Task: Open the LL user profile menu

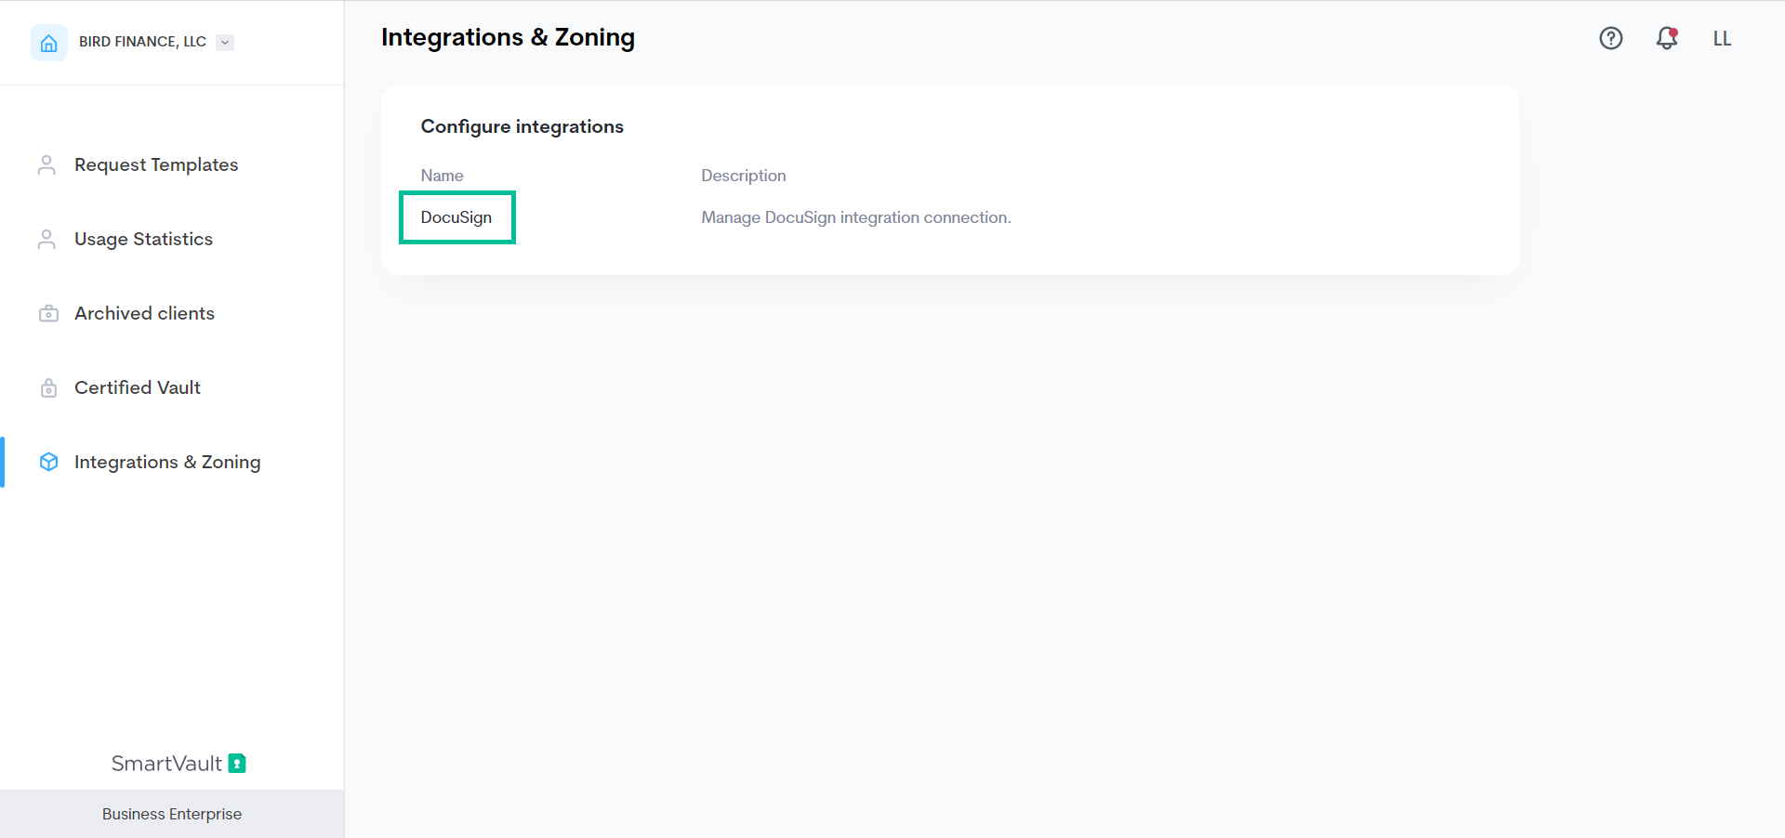Action: [x=1722, y=38]
